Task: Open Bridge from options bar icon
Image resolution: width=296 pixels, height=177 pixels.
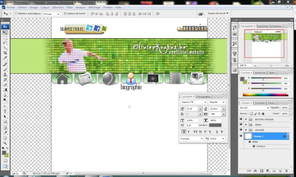Action: click(x=201, y=14)
